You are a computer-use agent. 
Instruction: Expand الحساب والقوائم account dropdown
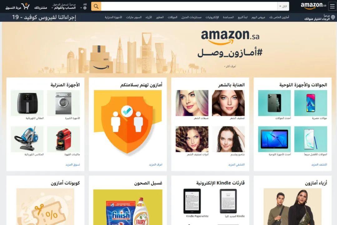tap(63, 8)
